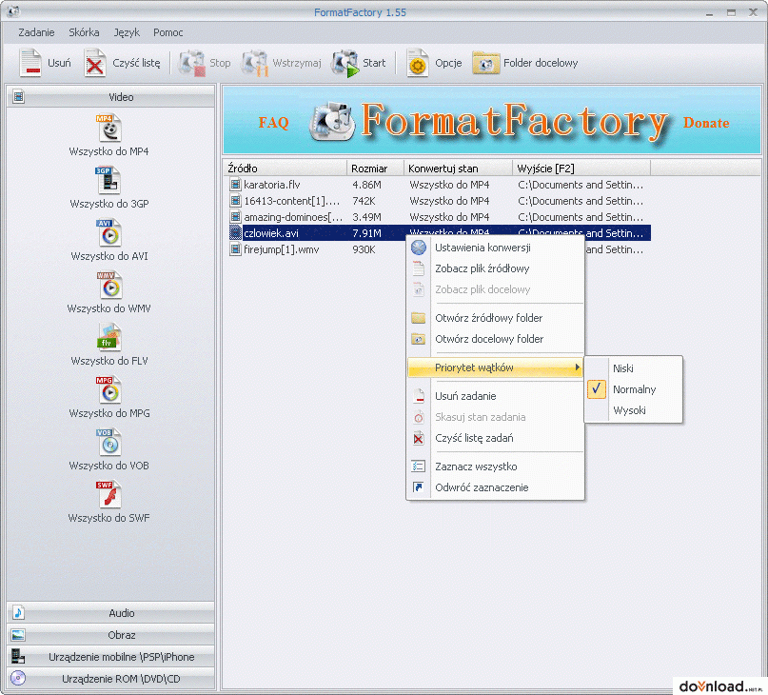The width and height of the screenshot is (768, 695).
Task: Click the Usuń toolbar icon
Action: (x=30, y=63)
